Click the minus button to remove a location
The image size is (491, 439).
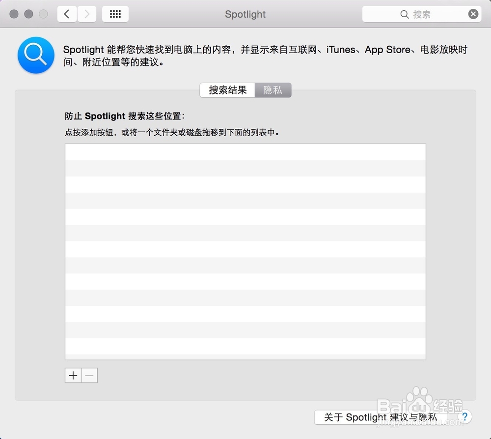tap(89, 375)
